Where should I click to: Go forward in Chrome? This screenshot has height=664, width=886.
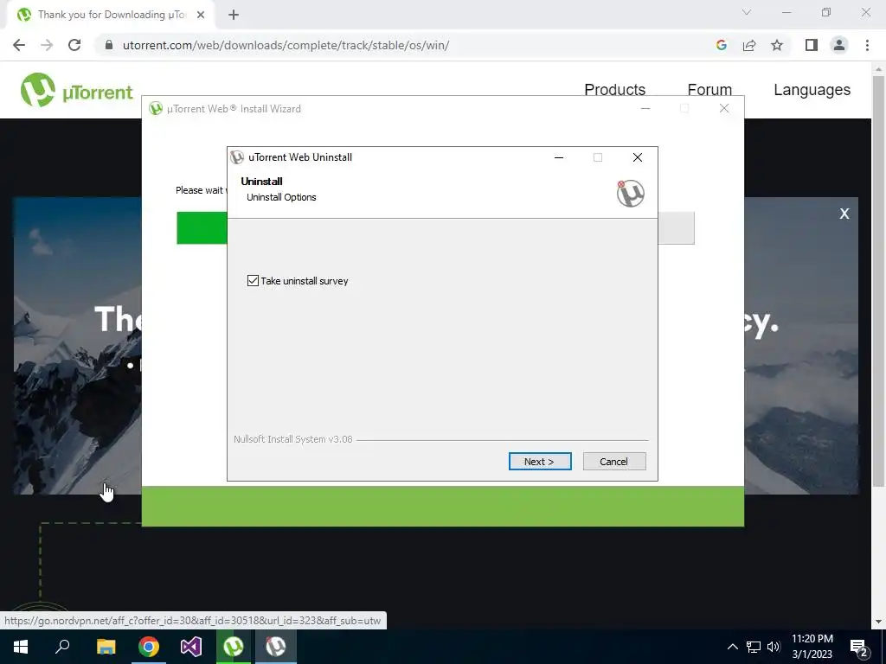(x=47, y=45)
